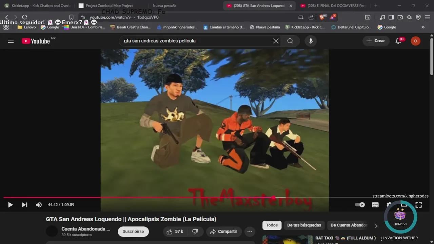Open the Lenovo bookmark folder
This screenshot has height=244, width=434.
click(26, 27)
